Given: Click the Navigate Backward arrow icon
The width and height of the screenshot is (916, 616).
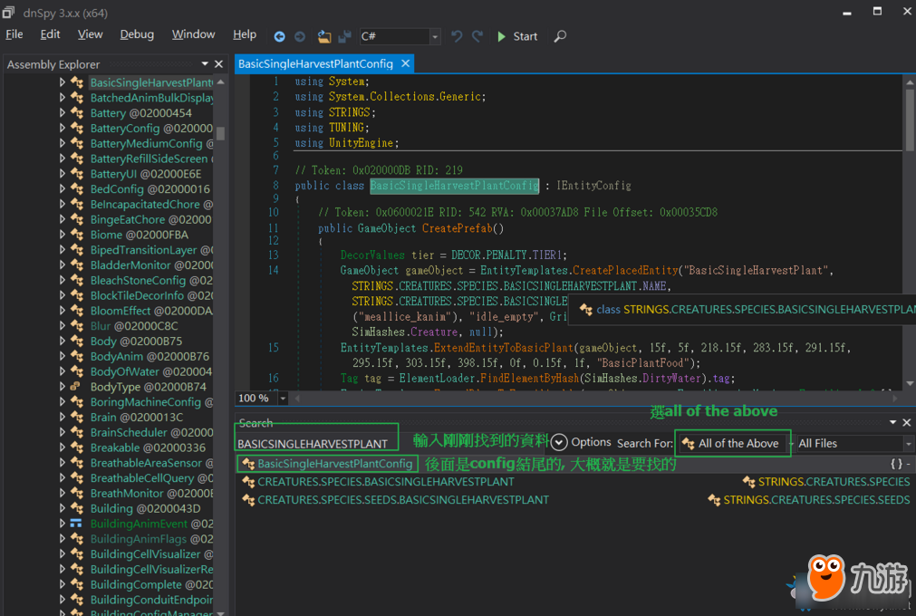Looking at the screenshot, I should click(279, 36).
